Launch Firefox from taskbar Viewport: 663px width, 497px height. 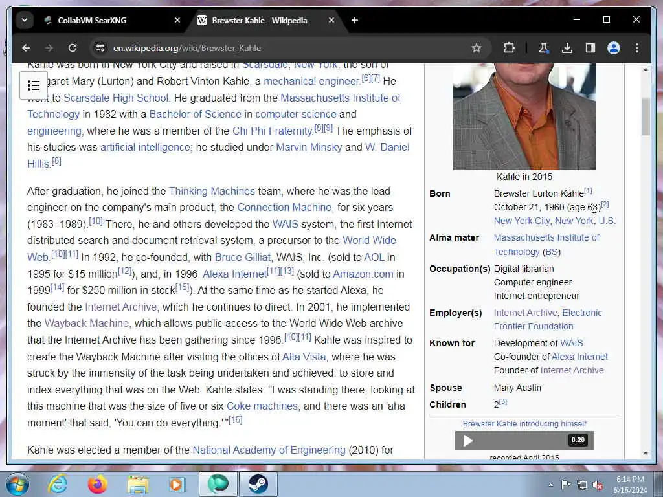(x=97, y=484)
